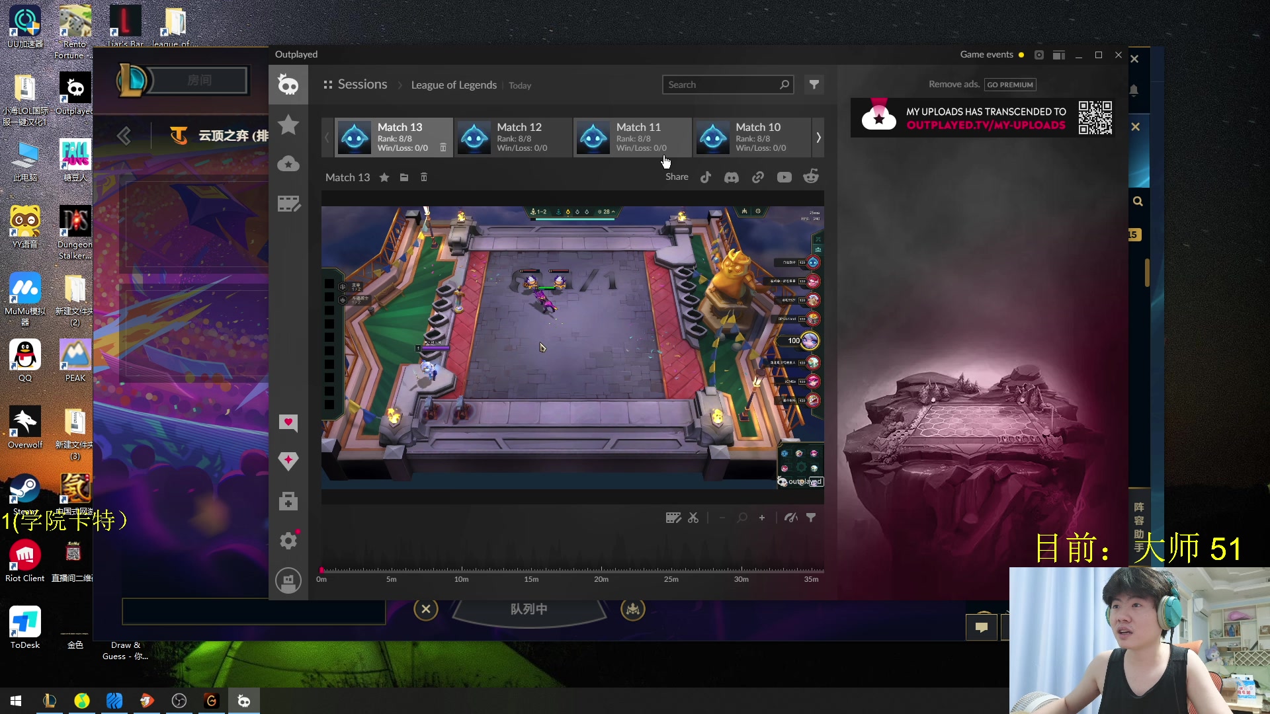Open capture icon in Outplayed title bar
Viewport: 1270px width, 714px height.
(1039, 55)
